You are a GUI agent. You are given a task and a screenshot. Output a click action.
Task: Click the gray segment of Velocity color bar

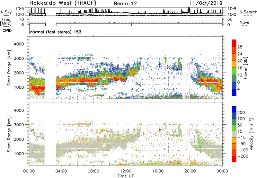coord(234,134)
